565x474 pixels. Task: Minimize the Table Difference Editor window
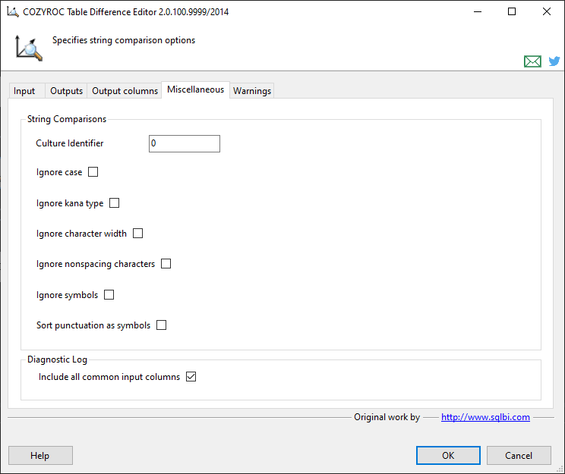[x=478, y=12]
